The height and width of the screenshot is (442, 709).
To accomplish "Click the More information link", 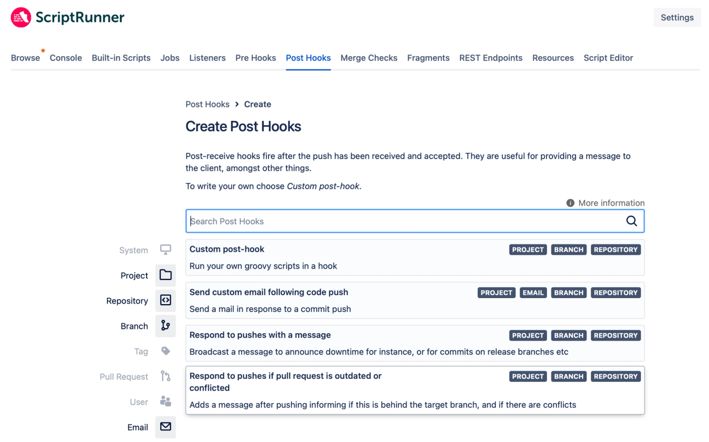I will (611, 203).
